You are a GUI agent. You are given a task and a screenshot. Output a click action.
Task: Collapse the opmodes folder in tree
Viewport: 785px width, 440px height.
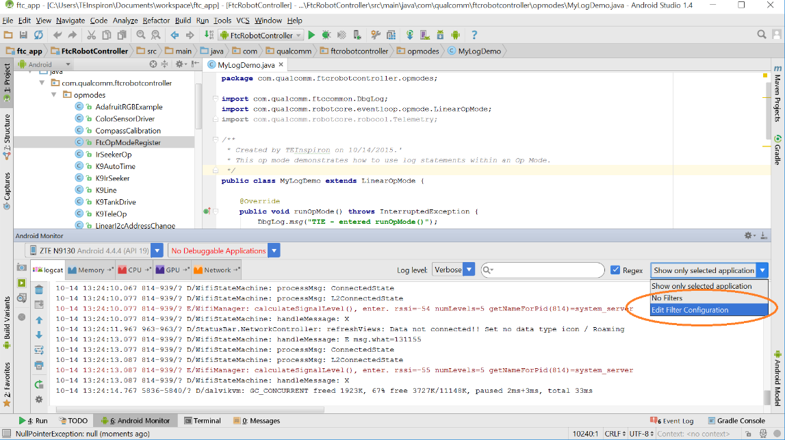point(53,94)
